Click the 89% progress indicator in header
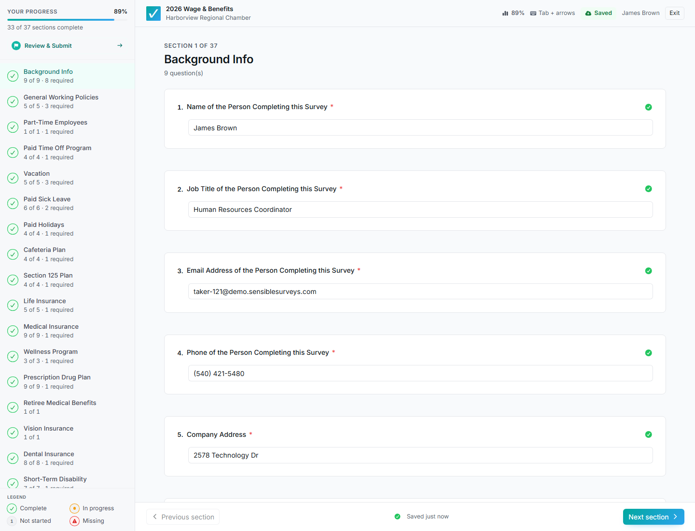 tap(513, 13)
